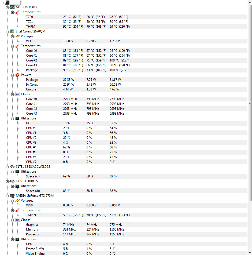Collapse the NVIDIA GeForce GTX 570M node
This screenshot has height=255, width=252.
(x=7, y=196)
